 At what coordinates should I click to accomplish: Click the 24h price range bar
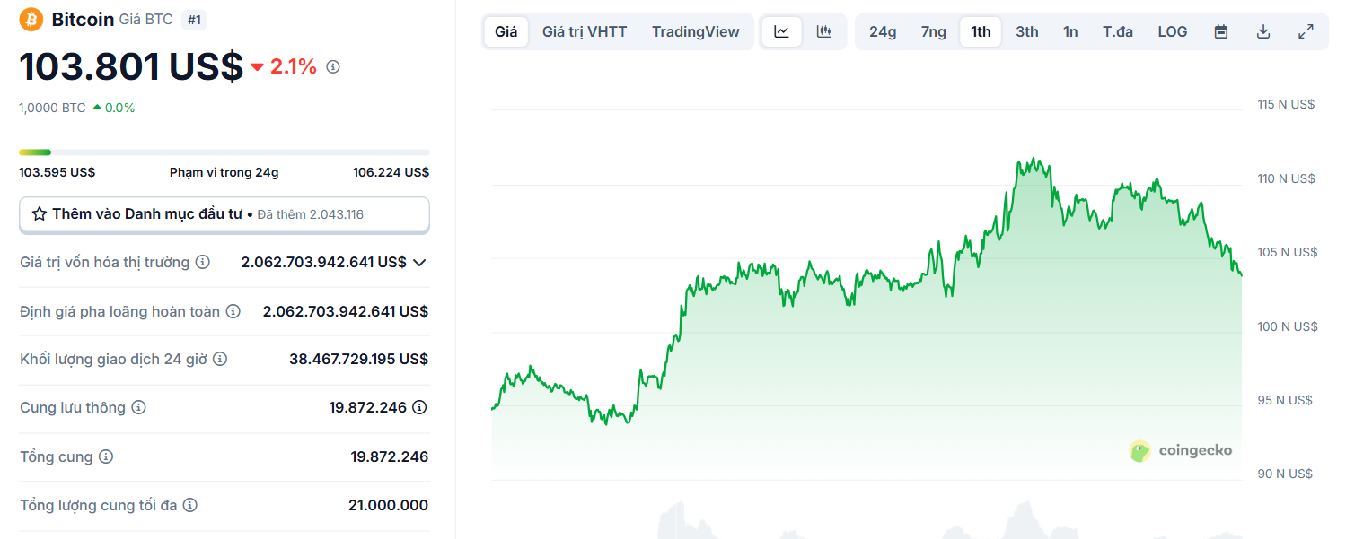pos(224,152)
